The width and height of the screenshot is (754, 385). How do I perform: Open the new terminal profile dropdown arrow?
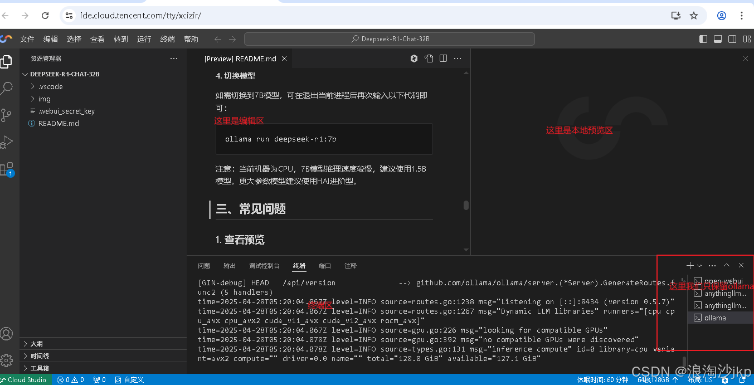point(699,266)
